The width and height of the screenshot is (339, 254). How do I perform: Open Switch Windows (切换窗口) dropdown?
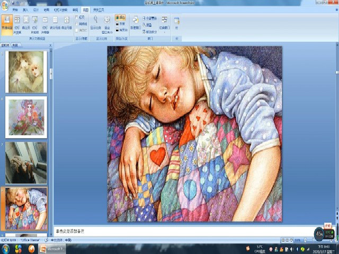click(x=165, y=24)
